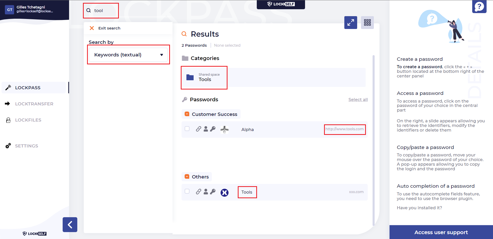
Task: Click Access user support button
Action: pyautogui.click(x=441, y=232)
